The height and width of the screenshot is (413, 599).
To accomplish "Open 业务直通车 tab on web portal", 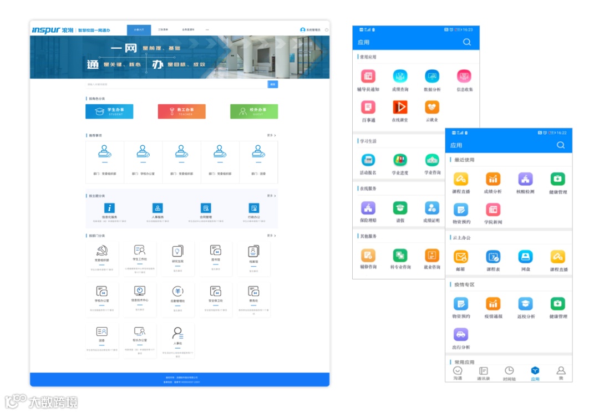I will 188,30.
